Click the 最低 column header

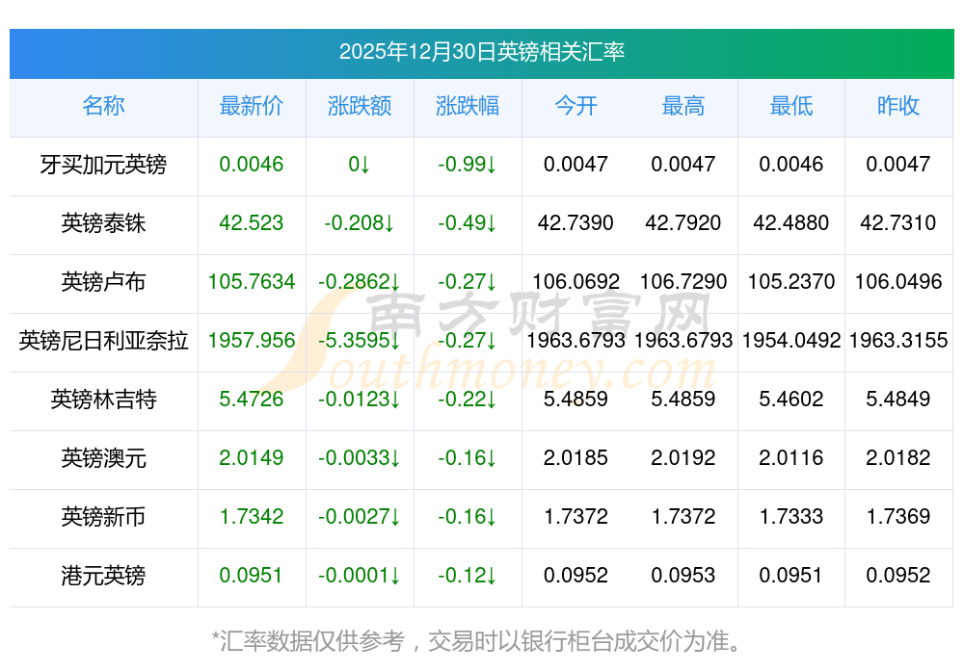click(x=791, y=106)
